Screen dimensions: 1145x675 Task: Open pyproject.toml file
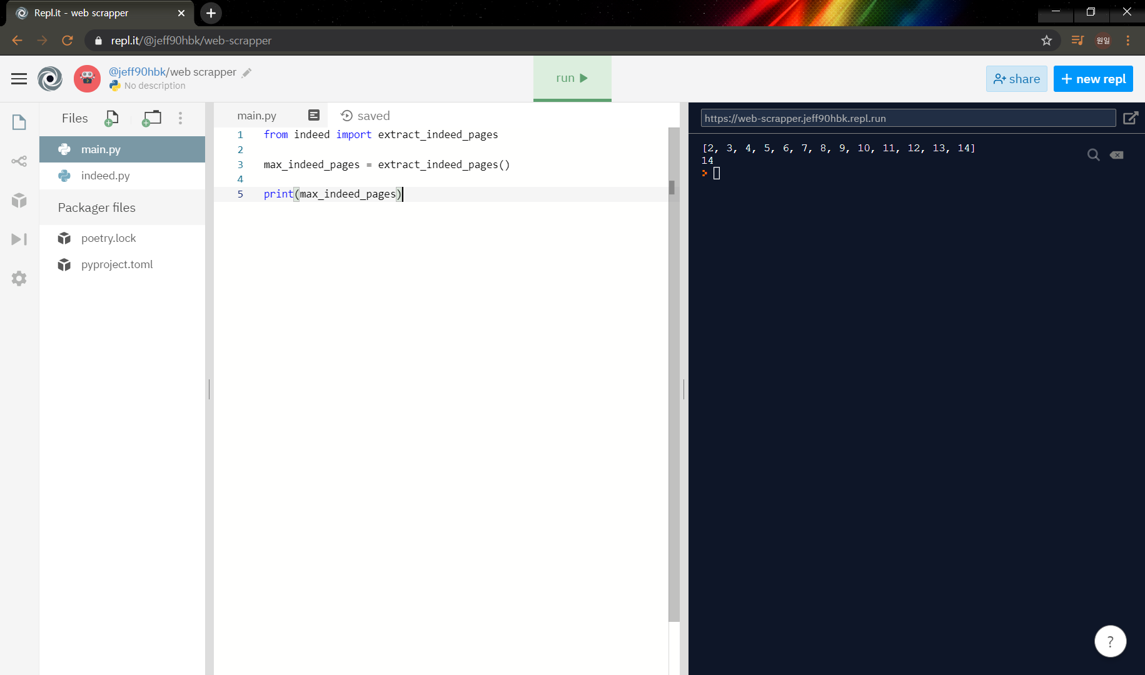pos(122,264)
